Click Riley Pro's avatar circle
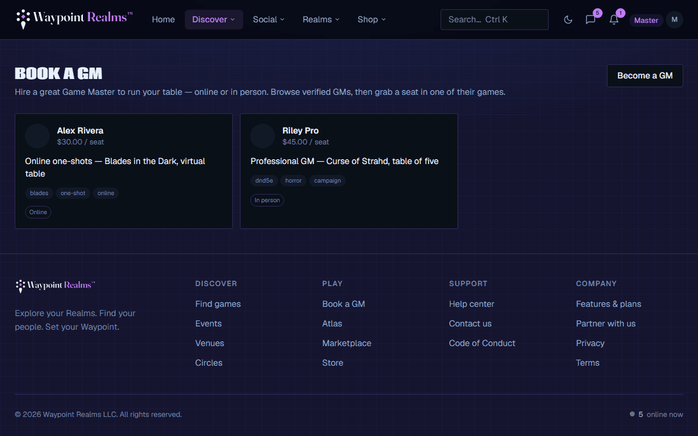Viewport: 698px width, 436px height. pos(262,136)
